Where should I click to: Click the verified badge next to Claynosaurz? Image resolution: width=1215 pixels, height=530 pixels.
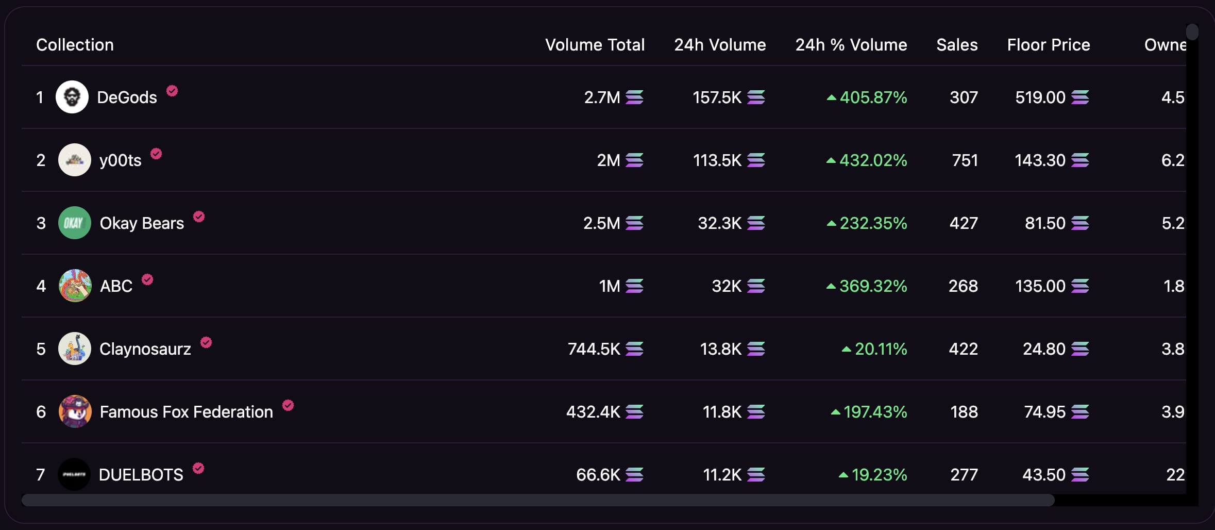206,342
